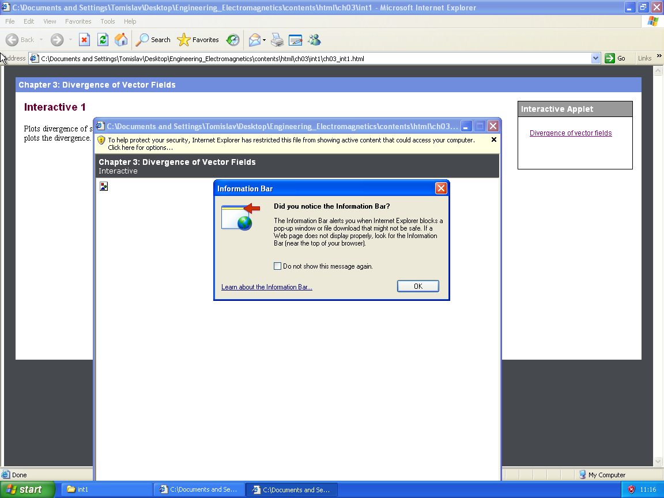Switch to second Internet Explorer taskbar button
Viewport: 664px width, 498px height.
coord(292,489)
